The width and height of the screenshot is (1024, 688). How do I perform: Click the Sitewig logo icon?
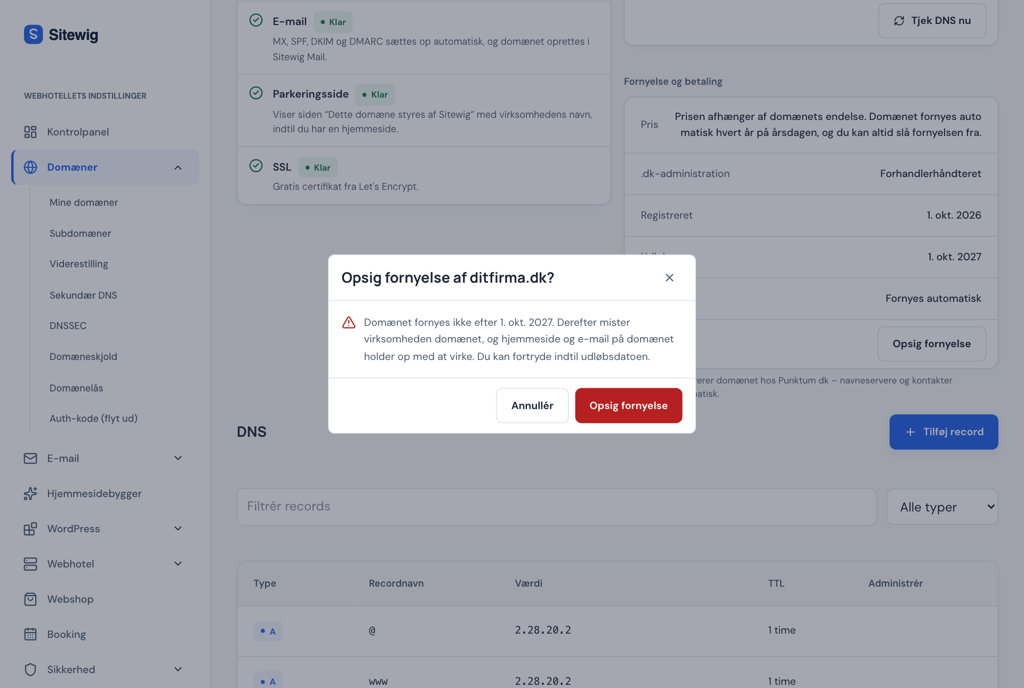33,35
